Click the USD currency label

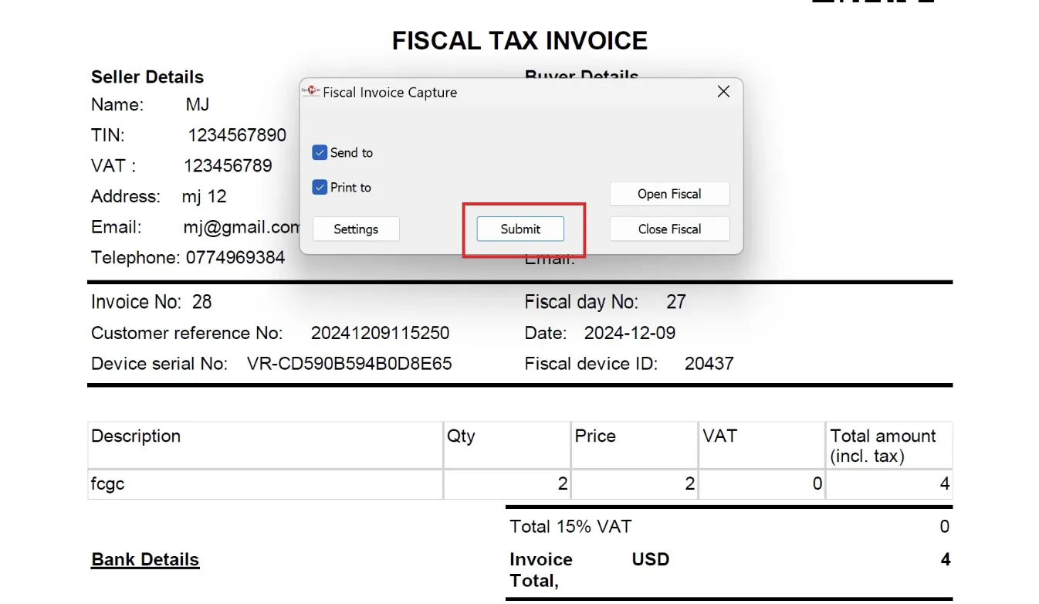coord(651,560)
